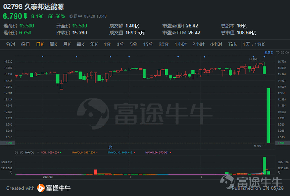This screenshot has height=196, width=290.
Task: Expand the MAVOL indicator dropdown arrow
Action: click(38, 152)
